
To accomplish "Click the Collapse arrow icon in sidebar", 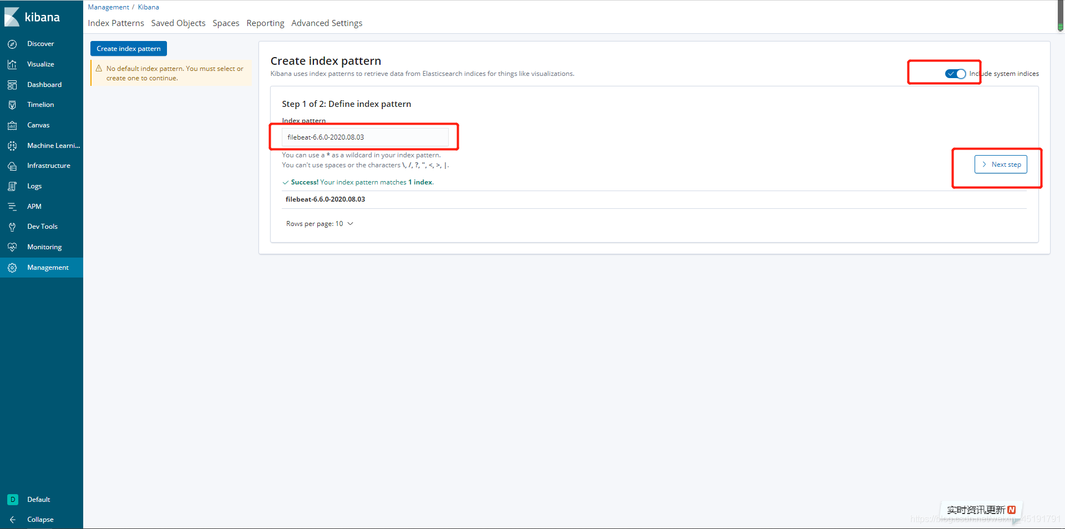I will [x=12, y=520].
